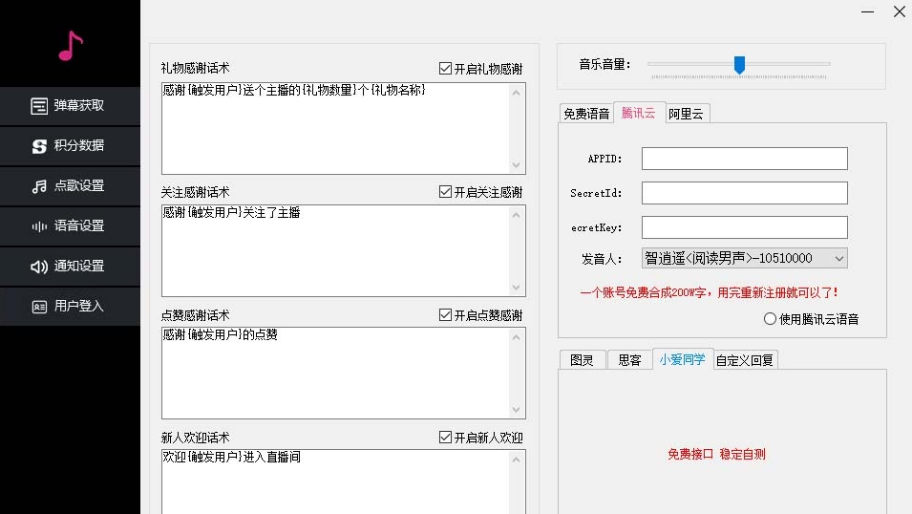The image size is (912, 514).
Task: Click the 音乐音量 slider handle
Action: pyautogui.click(x=739, y=64)
